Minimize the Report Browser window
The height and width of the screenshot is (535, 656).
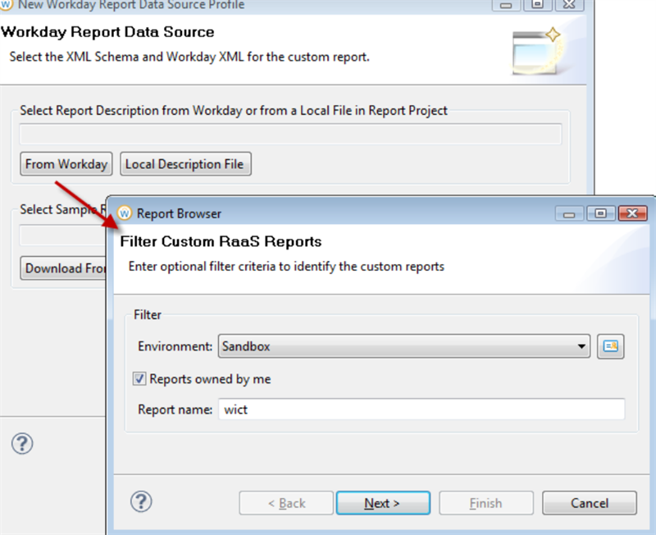tap(569, 214)
